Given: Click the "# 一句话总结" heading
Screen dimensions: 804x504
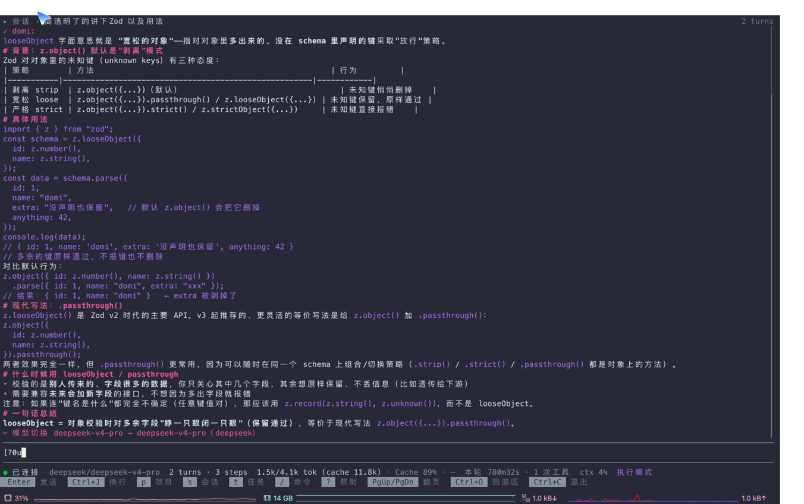Looking at the screenshot, I should click(30, 414).
